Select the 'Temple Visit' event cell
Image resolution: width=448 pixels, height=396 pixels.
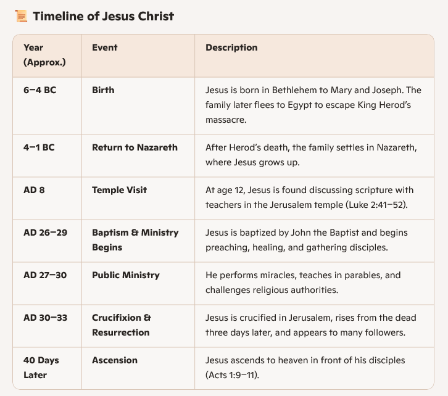[120, 190]
